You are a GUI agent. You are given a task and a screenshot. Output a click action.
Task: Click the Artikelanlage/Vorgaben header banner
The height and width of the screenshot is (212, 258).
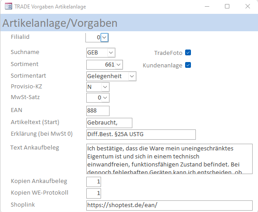click(129, 23)
